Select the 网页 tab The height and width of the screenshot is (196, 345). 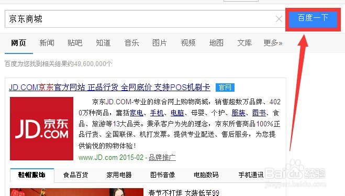click(x=19, y=43)
